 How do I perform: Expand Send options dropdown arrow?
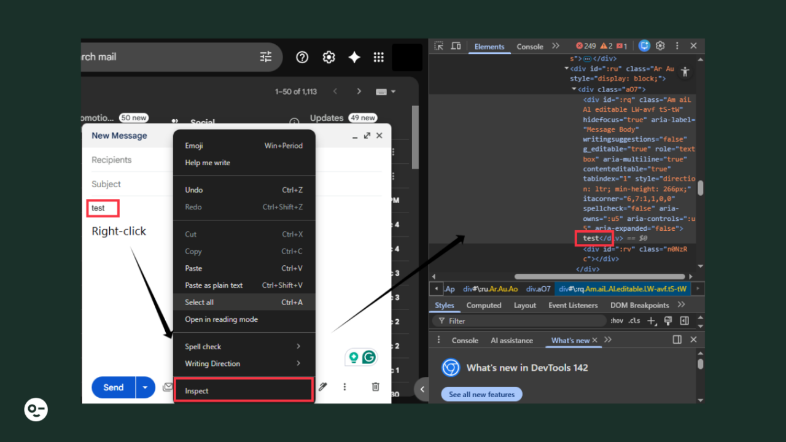click(146, 387)
